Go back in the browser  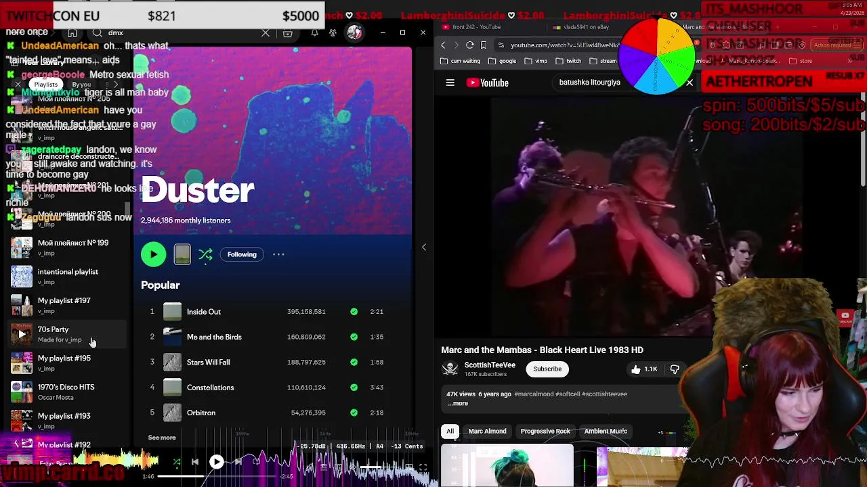(x=443, y=45)
